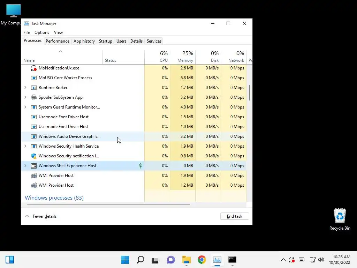
Task: Select the Recycle Bin desktop icon
Action: (x=340, y=219)
